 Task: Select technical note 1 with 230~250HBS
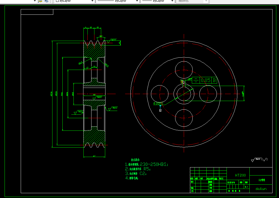pos(146,164)
